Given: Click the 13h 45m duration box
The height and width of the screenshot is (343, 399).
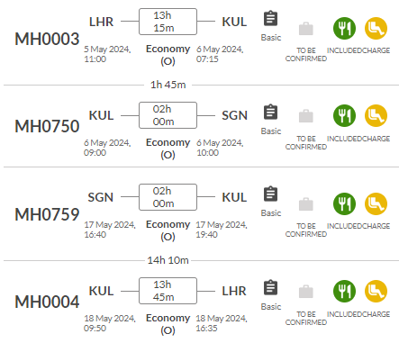Looking at the screenshot, I should [x=168, y=291].
